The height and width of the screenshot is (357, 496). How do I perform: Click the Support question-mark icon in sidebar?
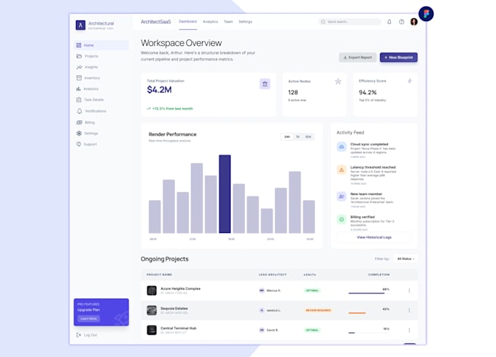(79, 144)
